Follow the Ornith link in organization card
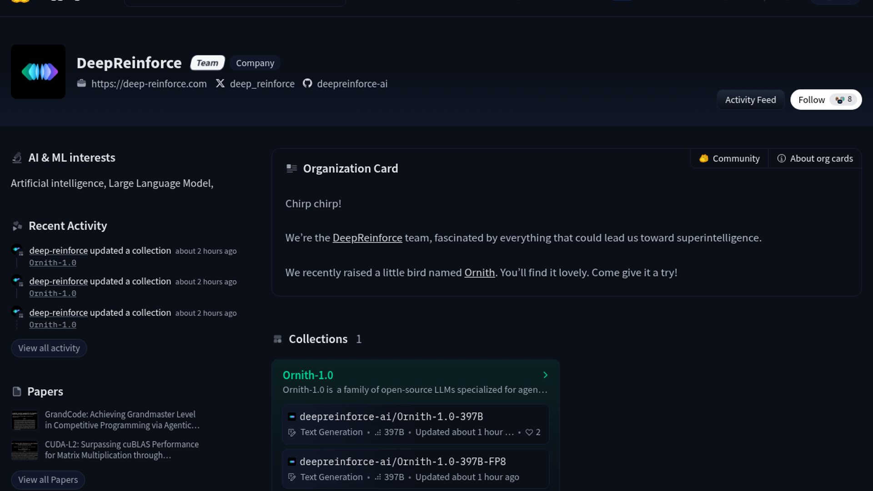Screen dimensions: 873x491 tap(479, 272)
